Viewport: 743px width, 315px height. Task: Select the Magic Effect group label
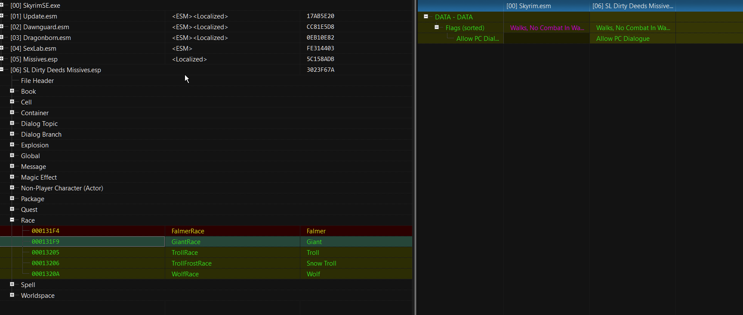tap(39, 177)
